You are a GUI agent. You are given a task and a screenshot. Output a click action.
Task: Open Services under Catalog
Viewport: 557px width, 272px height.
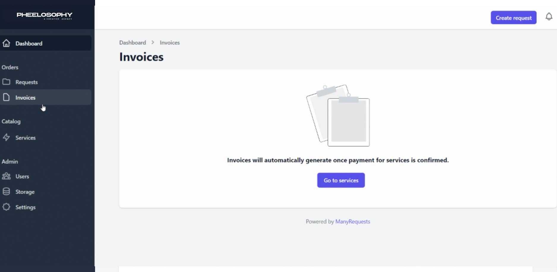click(x=26, y=138)
